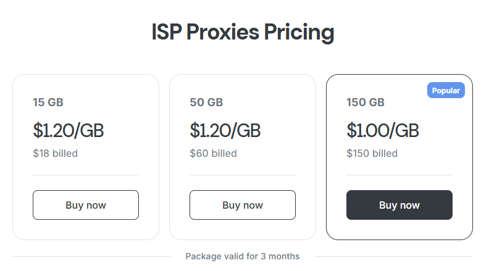Click the divider line in the 15 GB card

85,175
